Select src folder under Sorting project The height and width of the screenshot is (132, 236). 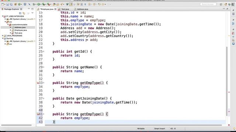coord(11,44)
